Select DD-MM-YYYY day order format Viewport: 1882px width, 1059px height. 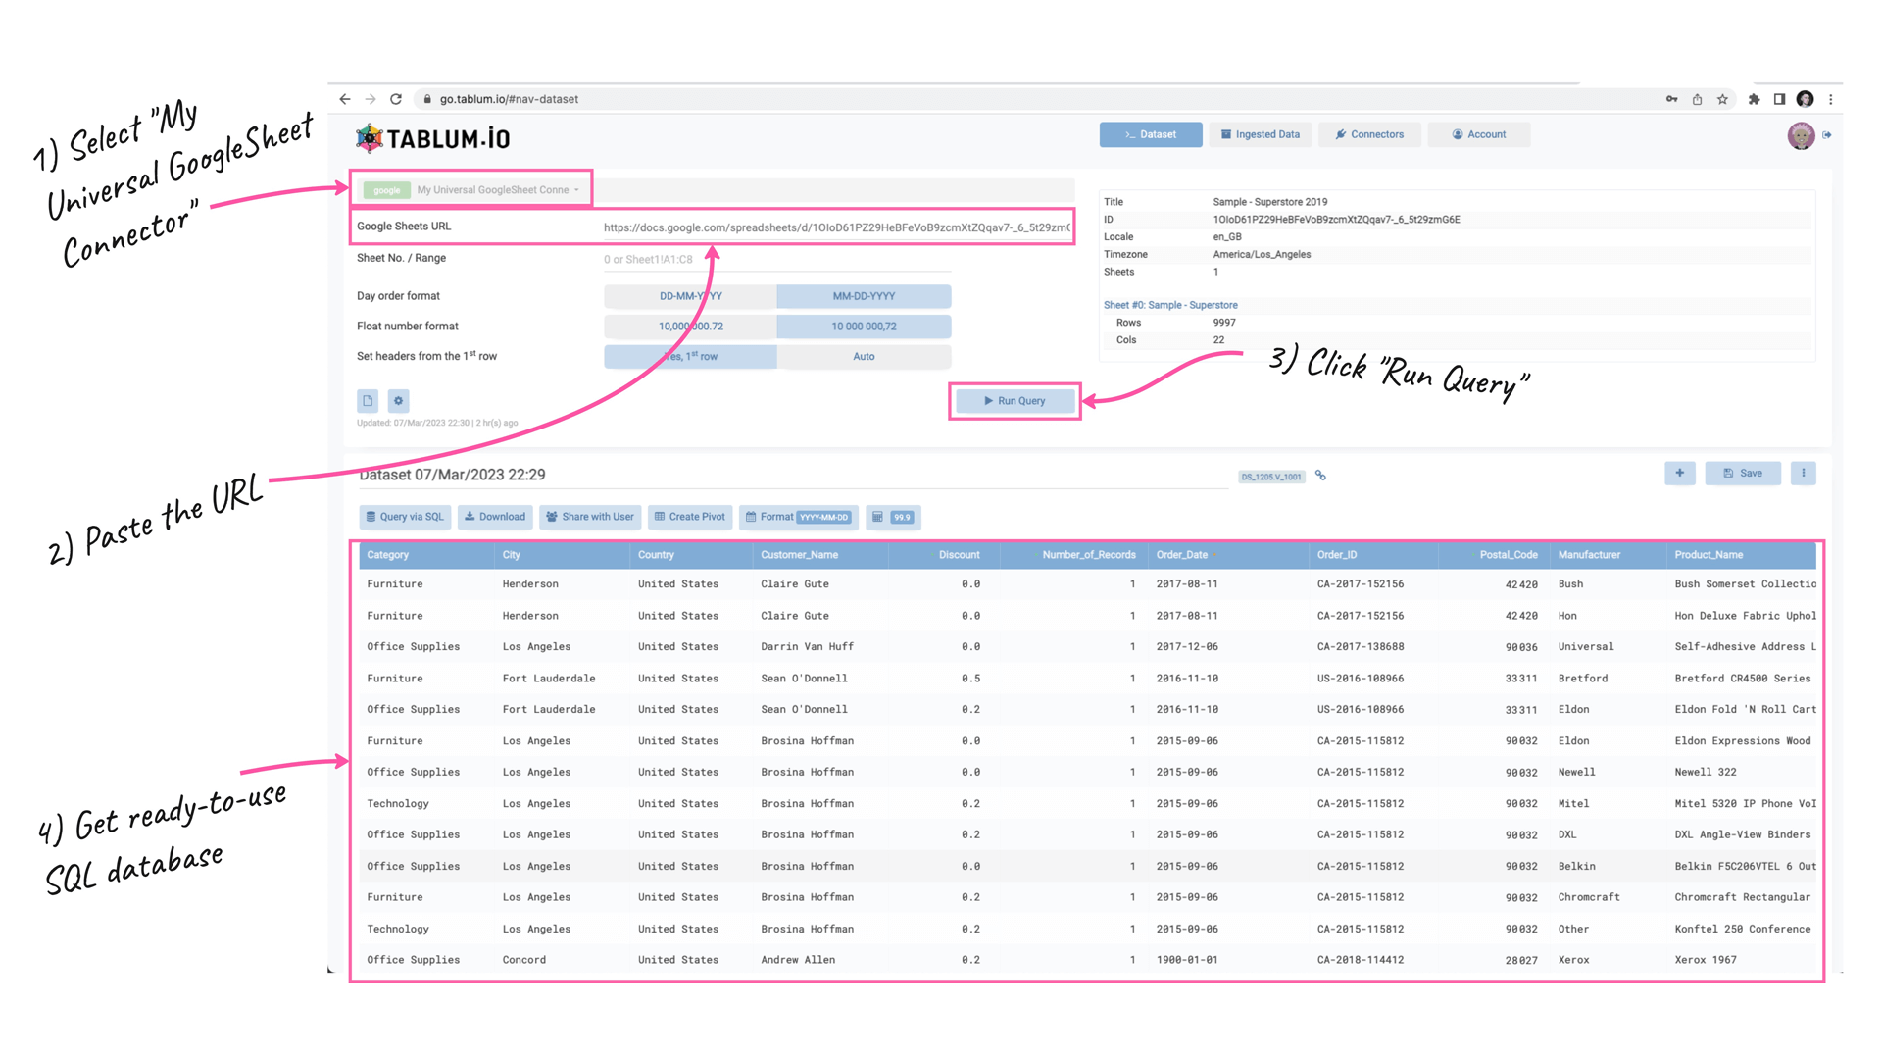690,296
